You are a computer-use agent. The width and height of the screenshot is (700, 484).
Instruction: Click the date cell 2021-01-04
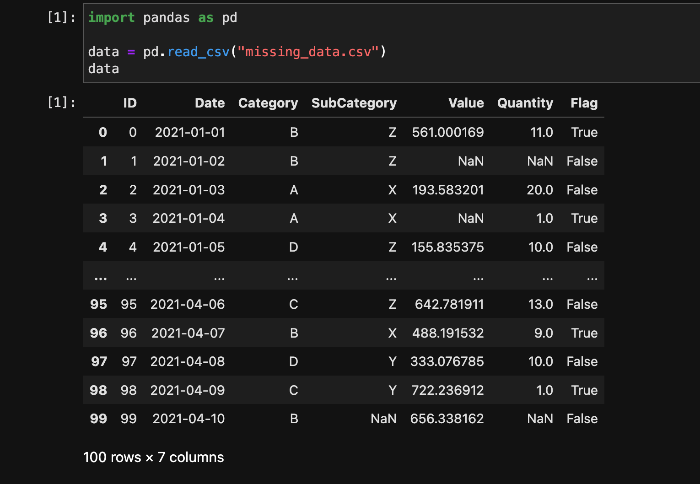coord(188,218)
